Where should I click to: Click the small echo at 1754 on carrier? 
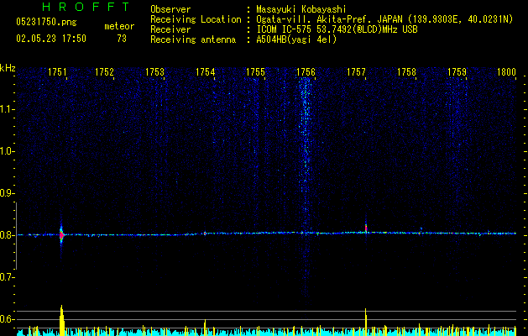coord(205,233)
